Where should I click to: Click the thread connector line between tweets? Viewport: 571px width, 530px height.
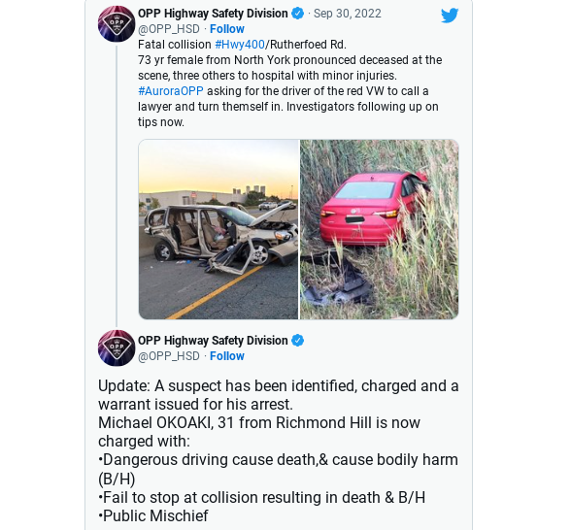117,185
